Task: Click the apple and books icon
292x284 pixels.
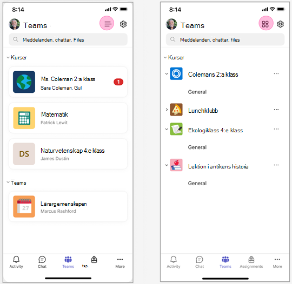Action: (x=176, y=165)
